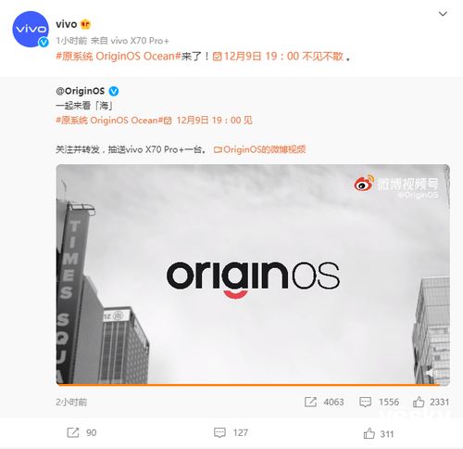Viewport: 463px width, 449px height.
Task: Open the vivo X70 Pro+ source link
Action: pyautogui.click(x=140, y=41)
